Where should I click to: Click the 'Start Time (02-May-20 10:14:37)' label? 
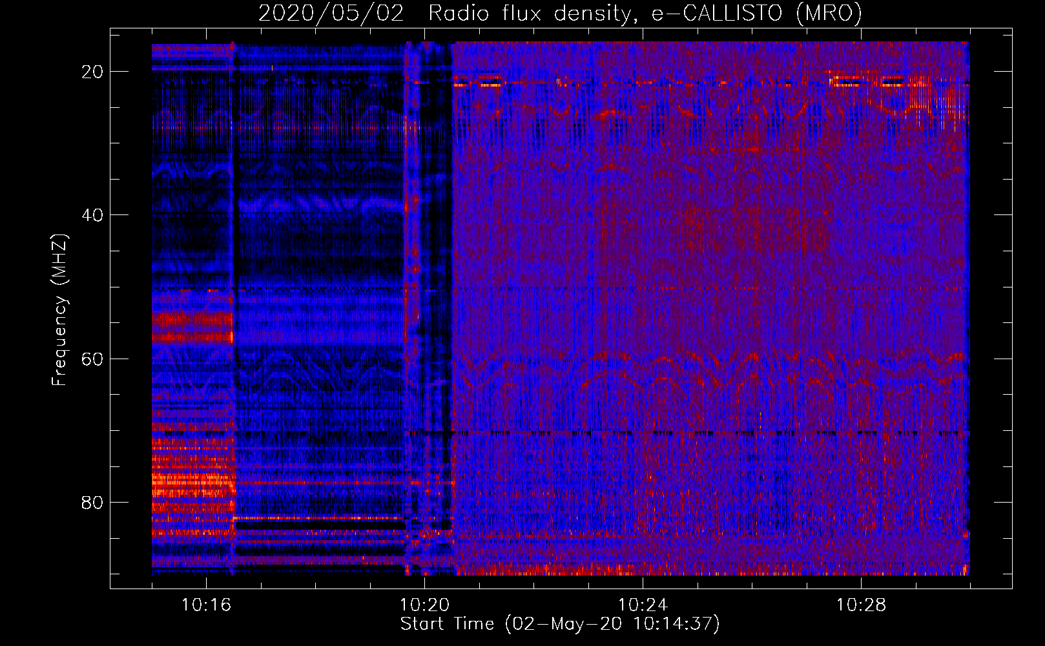560,624
